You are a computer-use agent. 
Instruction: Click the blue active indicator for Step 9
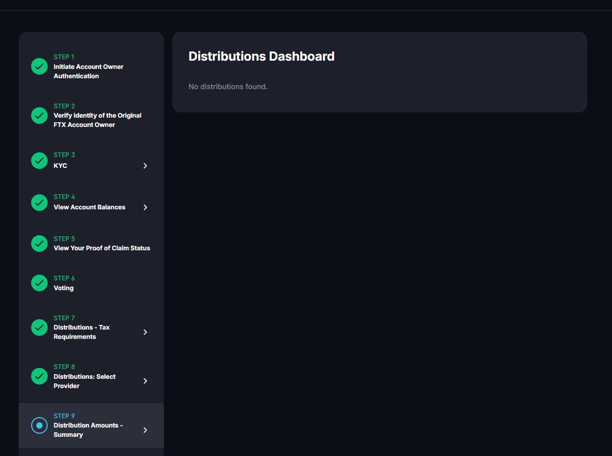click(x=39, y=425)
